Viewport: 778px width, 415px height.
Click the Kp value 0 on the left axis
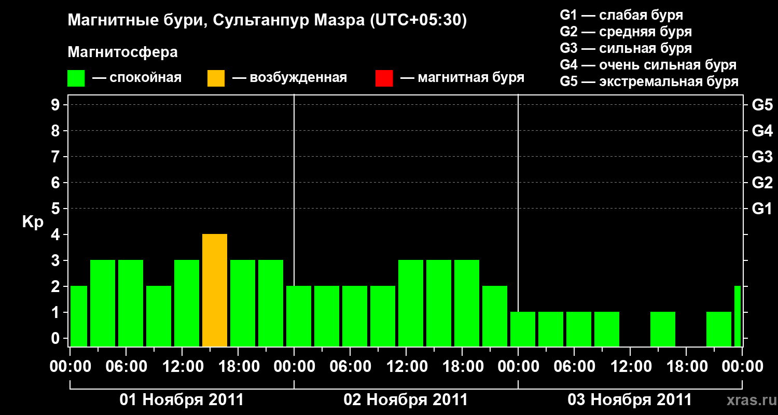[57, 339]
